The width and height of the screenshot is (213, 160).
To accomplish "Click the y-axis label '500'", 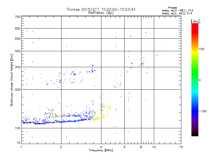I will (x=18, y=39).
